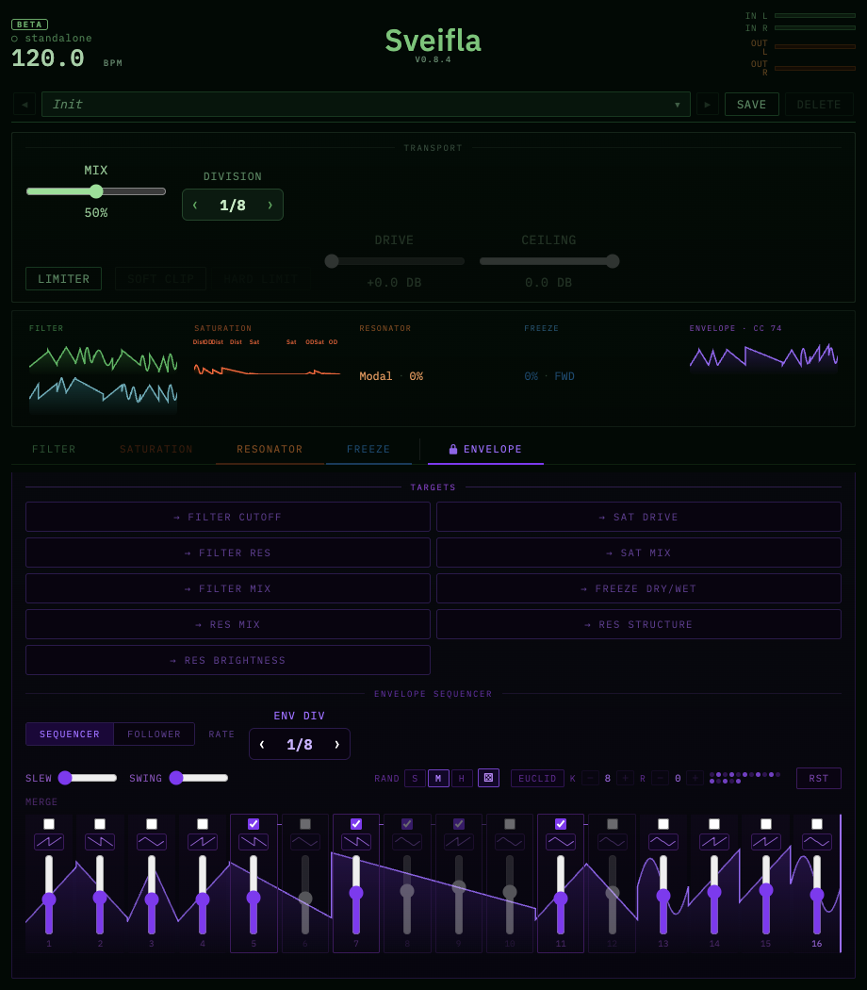The image size is (867, 990).
Task: Select Follower envelope mode
Action: tap(154, 734)
